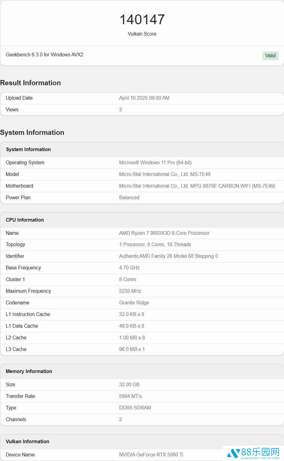Viewport: 284px width, 461px height.
Task: Click the Result Information heading
Action: (31, 83)
